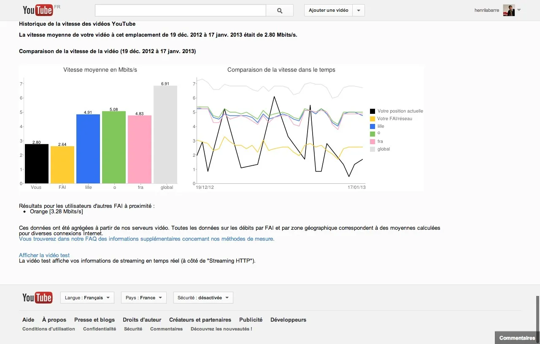This screenshot has width=540, height=344.
Task: Open the Découvrez les nouveautés ! link
Action: pos(221,329)
